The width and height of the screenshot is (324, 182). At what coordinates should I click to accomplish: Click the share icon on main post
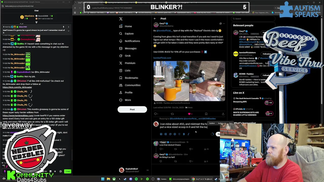(223, 114)
